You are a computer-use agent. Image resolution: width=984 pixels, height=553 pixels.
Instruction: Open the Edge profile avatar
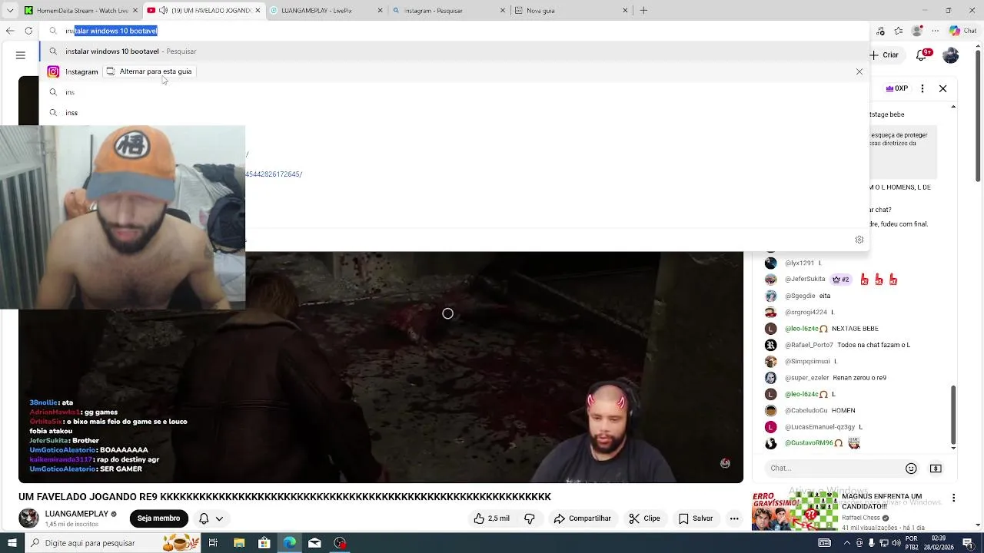(x=916, y=31)
